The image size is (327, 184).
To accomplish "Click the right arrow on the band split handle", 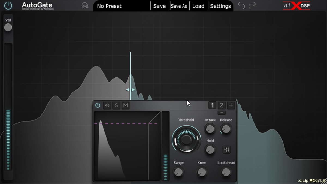I will [133, 89].
